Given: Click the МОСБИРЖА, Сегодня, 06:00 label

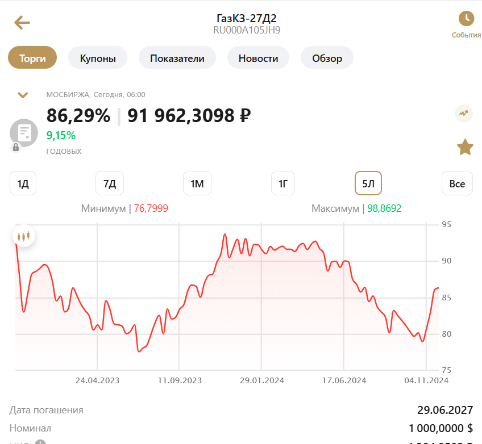Looking at the screenshot, I should pos(95,95).
